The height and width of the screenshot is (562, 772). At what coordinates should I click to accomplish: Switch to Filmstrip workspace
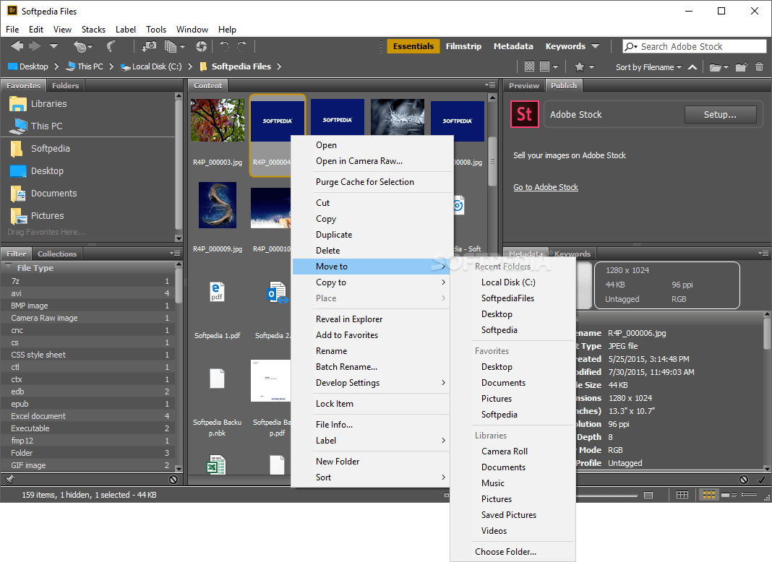point(463,46)
